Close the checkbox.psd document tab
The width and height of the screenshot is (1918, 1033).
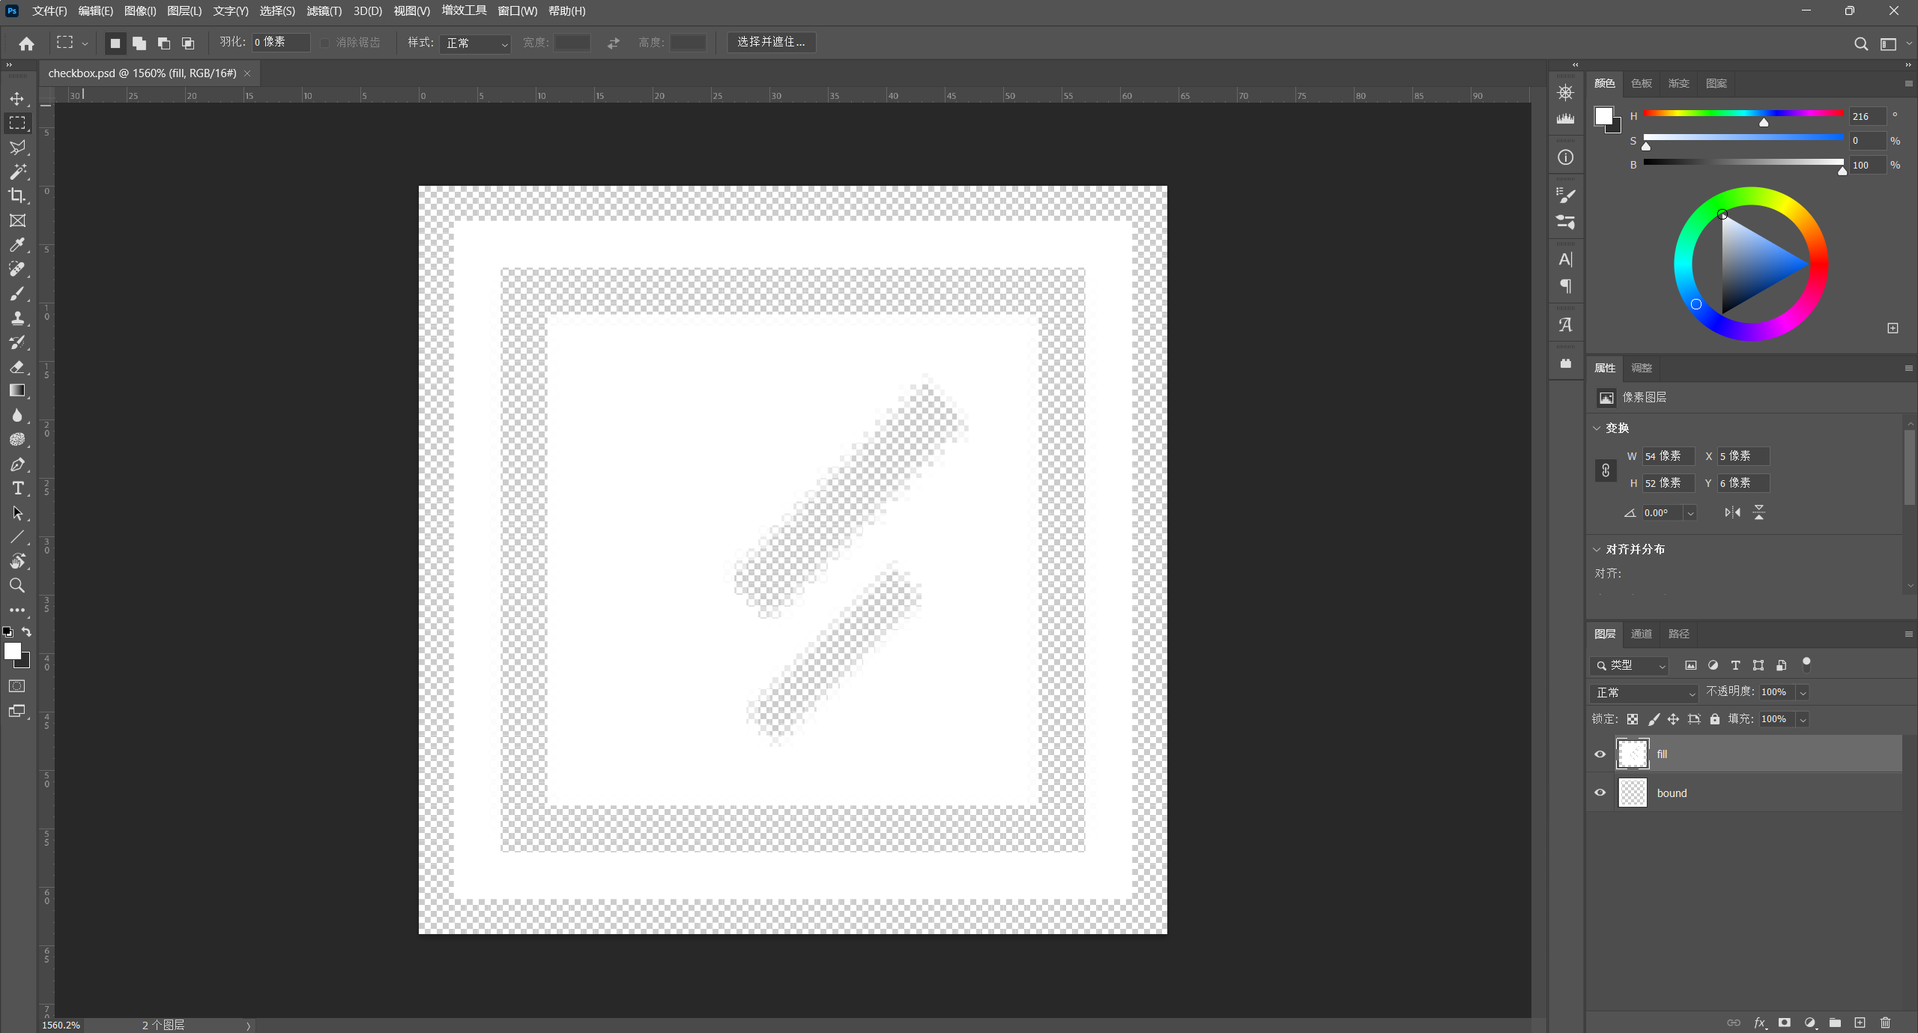pyautogui.click(x=247, y=73)
